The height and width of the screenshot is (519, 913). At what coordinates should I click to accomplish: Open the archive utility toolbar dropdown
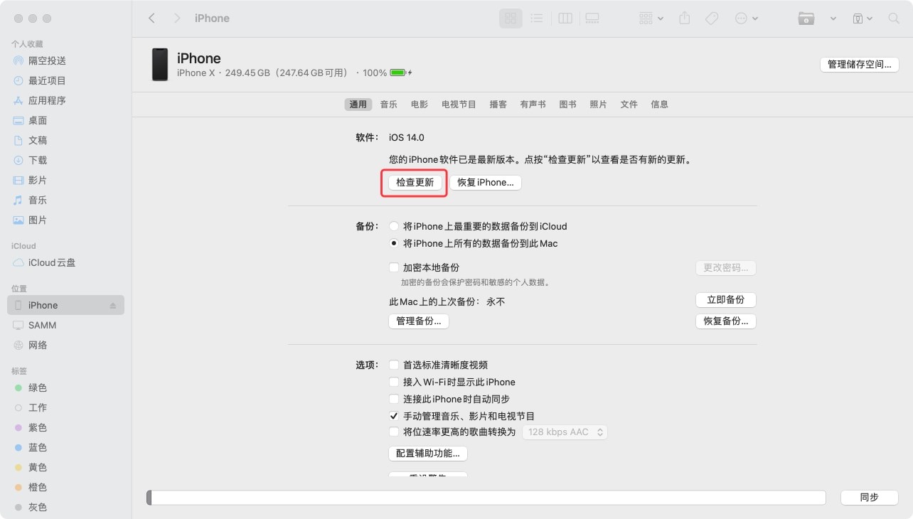click(x=862, y=18)
